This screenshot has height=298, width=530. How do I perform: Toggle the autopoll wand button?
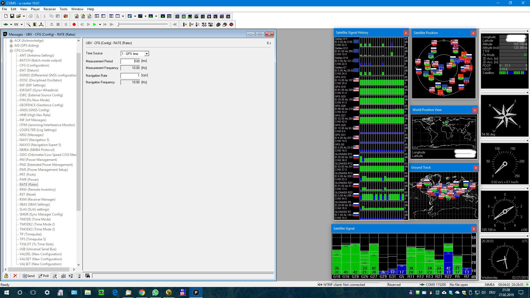pos(55,276)
